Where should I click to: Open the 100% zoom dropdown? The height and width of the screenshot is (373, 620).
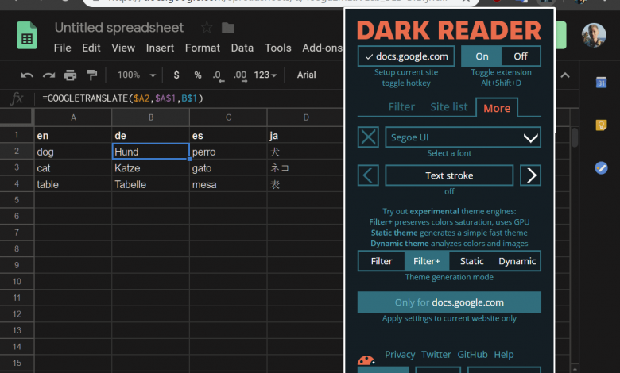coord(136,75)
